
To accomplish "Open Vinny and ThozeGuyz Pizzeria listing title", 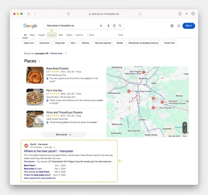I will click(64, 112).
